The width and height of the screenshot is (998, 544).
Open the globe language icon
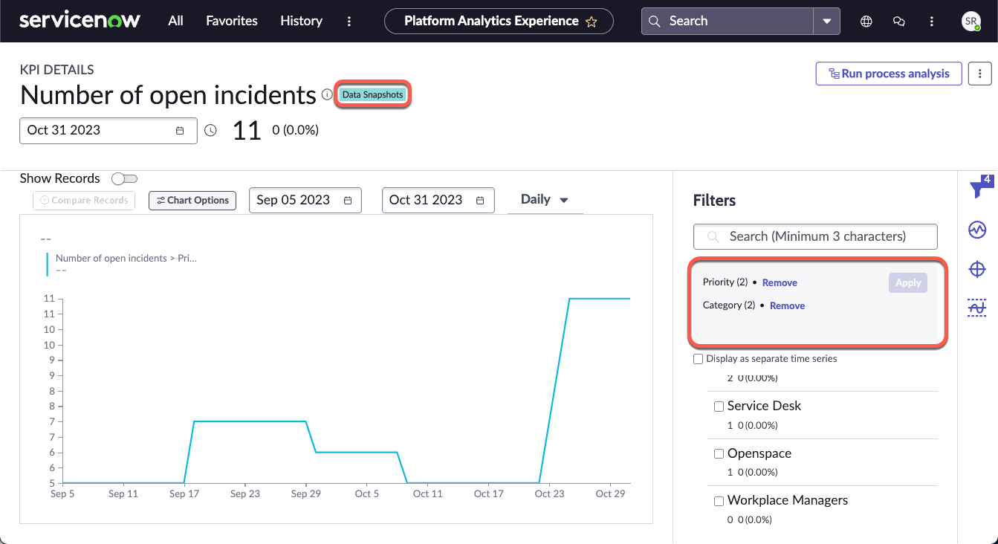click(866, 22)
